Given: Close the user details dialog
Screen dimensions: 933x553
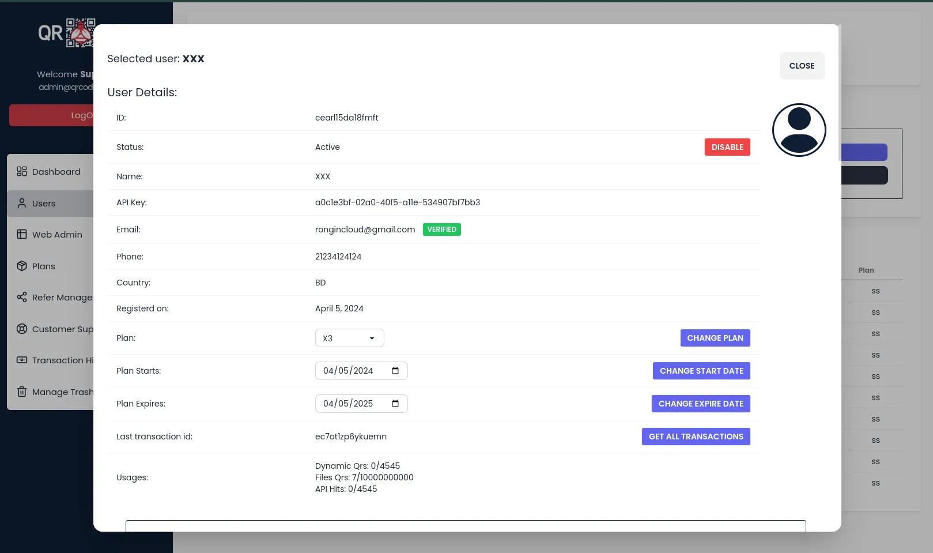Looking at the screenshot, I should (x=801, y=66).
